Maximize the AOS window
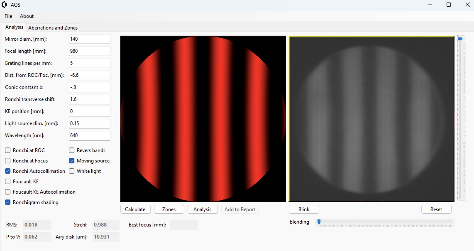Screen dimensions: 474x251 point(449,5)
